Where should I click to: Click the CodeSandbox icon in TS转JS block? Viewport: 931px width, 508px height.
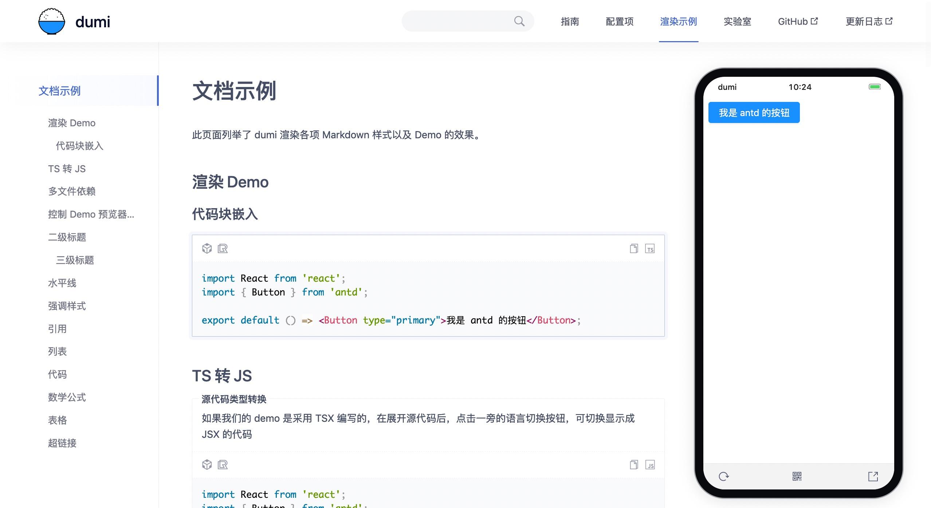(x=206, y=464)
